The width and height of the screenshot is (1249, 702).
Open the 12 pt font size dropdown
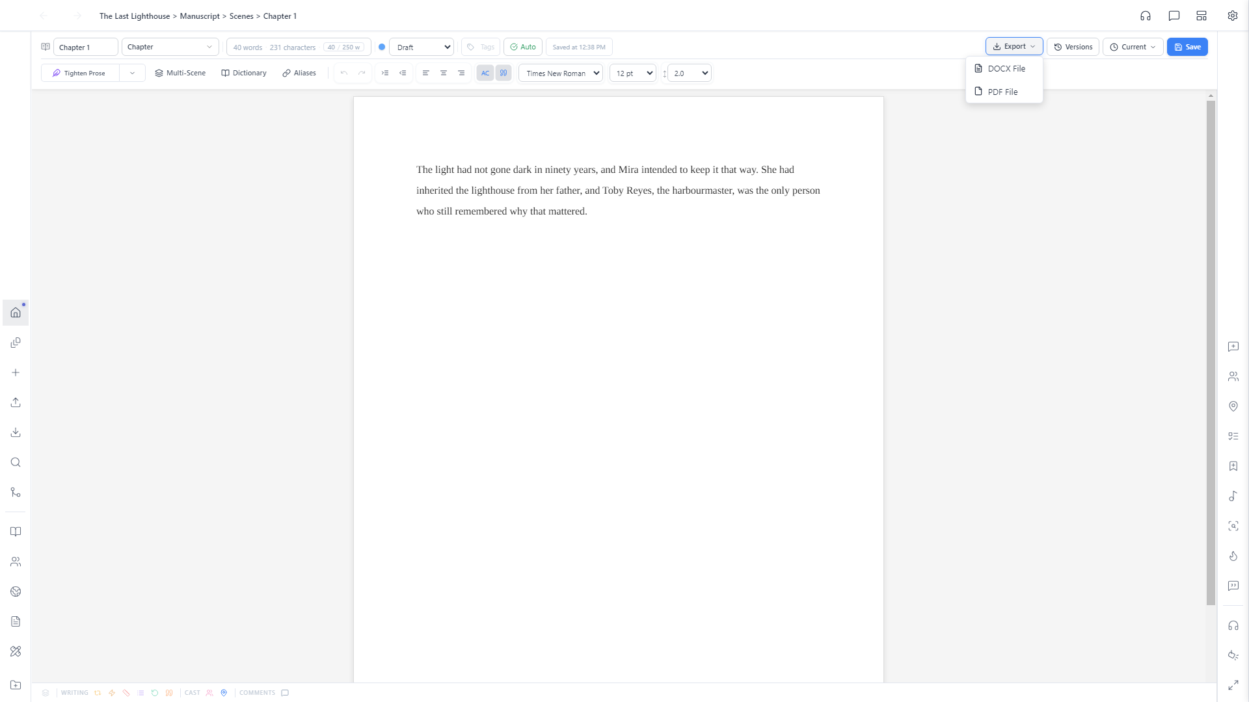(x=632, y=73)
